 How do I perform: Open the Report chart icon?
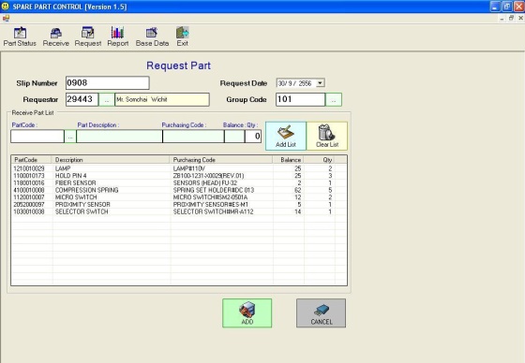click(x=117, y=36)
